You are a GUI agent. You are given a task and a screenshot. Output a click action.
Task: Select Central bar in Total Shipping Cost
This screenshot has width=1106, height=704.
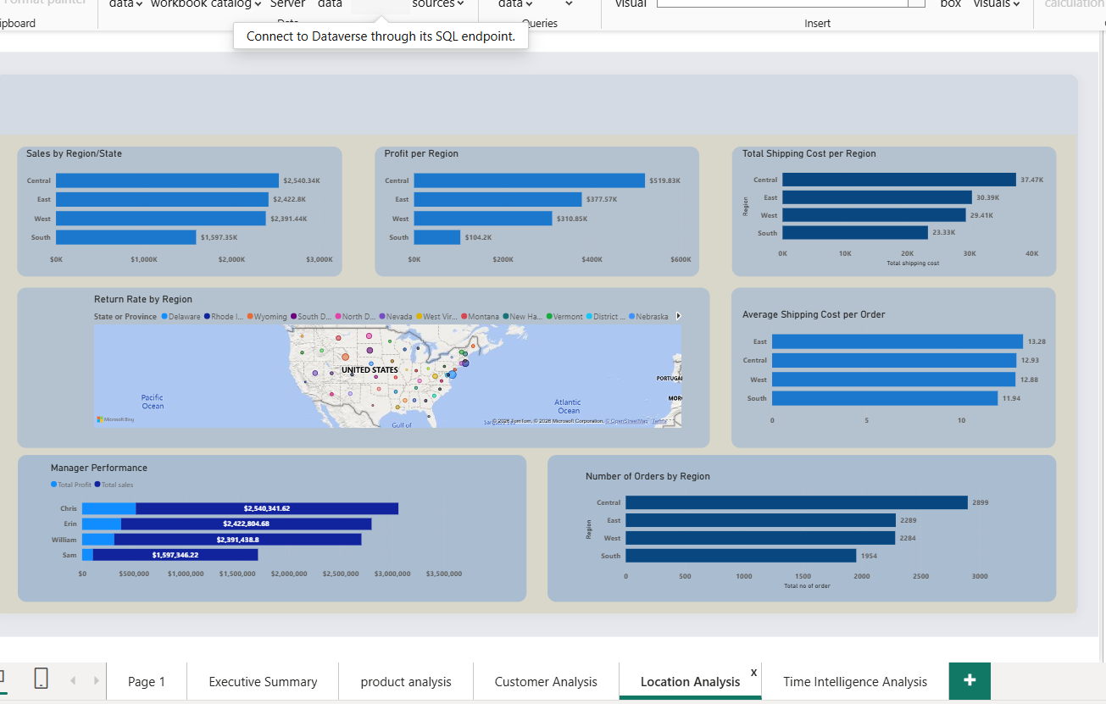pos(898,180)
